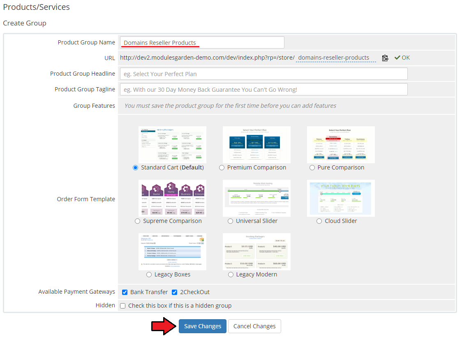Click the Products/Services page heading
Screen dimensions: 462x348
tap(36, 7)
